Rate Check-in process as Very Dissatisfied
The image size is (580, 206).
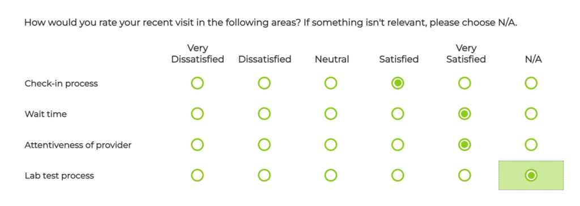coord(198,84)
